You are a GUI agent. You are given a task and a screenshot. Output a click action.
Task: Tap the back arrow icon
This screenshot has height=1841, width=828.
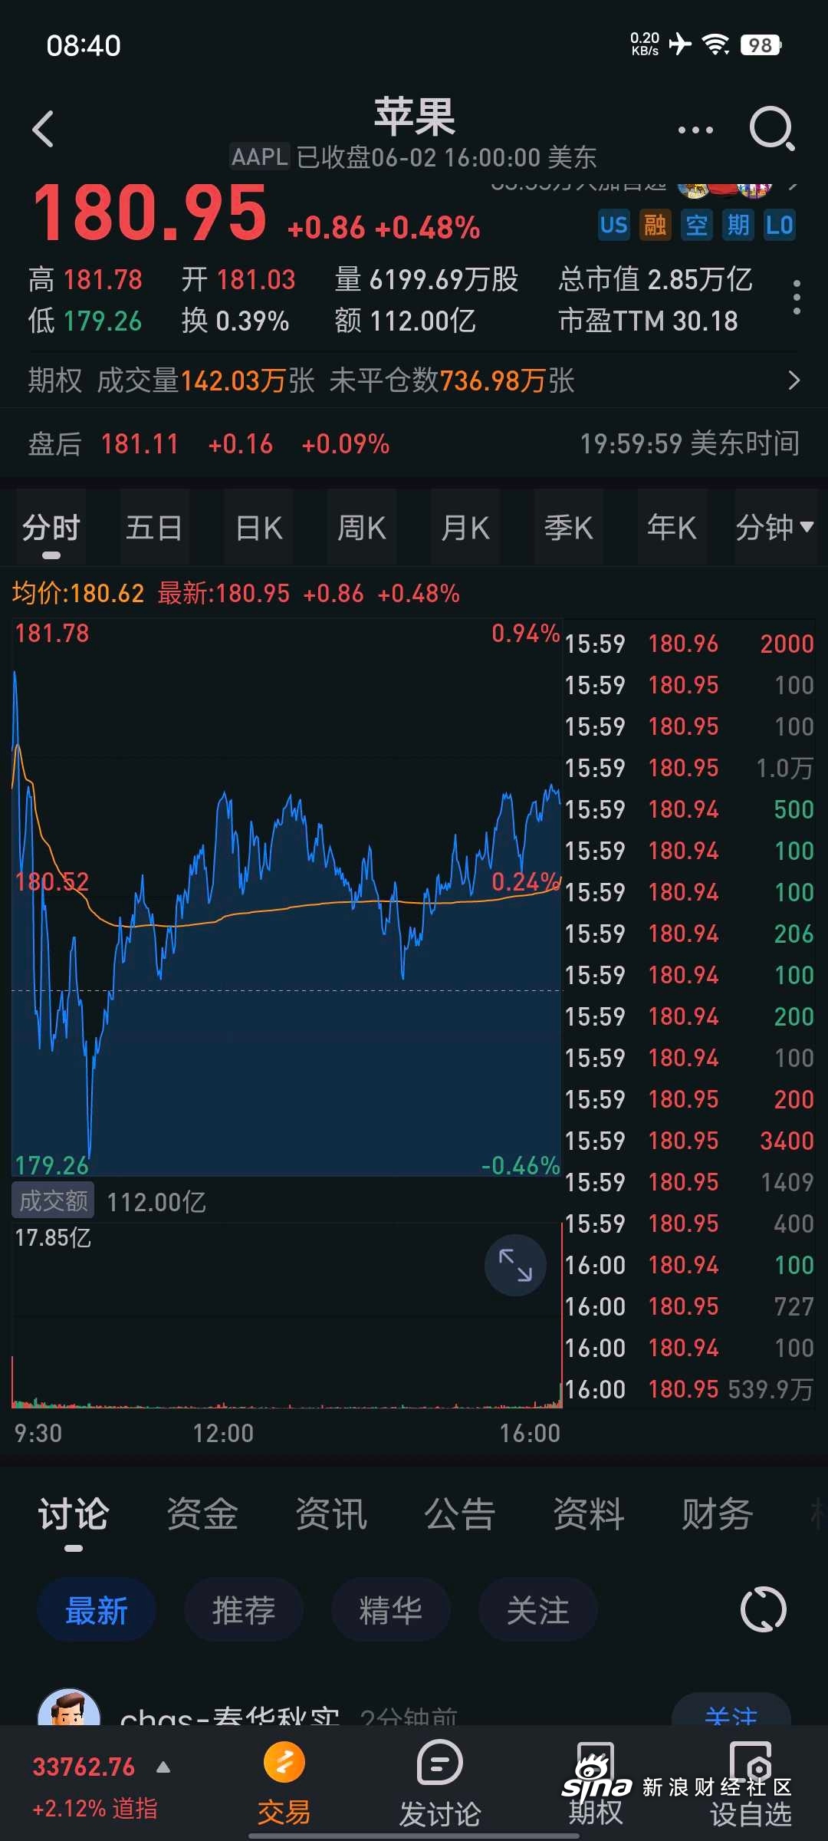(44, 129)
